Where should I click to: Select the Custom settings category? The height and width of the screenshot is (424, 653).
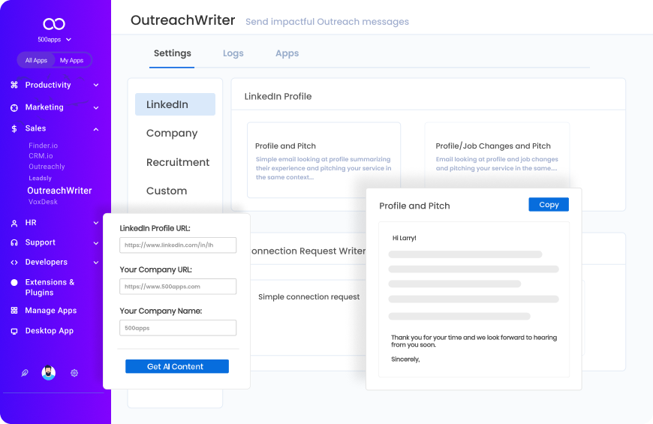click(x=167, y=191)
